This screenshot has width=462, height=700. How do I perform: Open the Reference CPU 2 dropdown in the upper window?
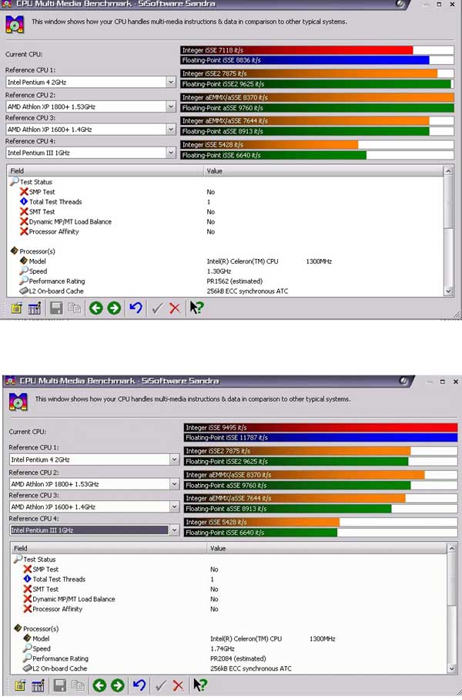click(x=171, y=106)
